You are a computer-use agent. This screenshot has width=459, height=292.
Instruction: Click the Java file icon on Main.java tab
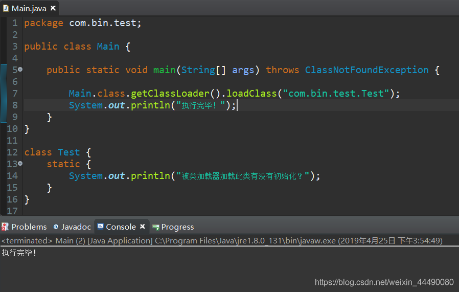click(x=6, y=8)
